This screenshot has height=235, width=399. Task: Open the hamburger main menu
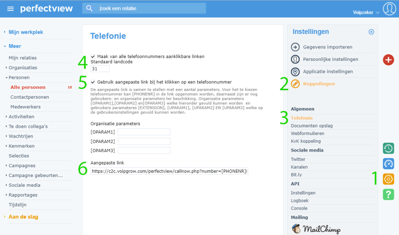coord(11,9)
